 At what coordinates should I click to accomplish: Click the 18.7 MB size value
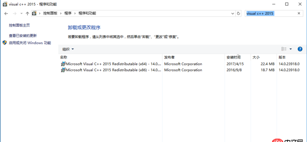point(267,70)
